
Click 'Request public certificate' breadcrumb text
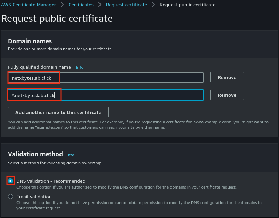point(188,5)
